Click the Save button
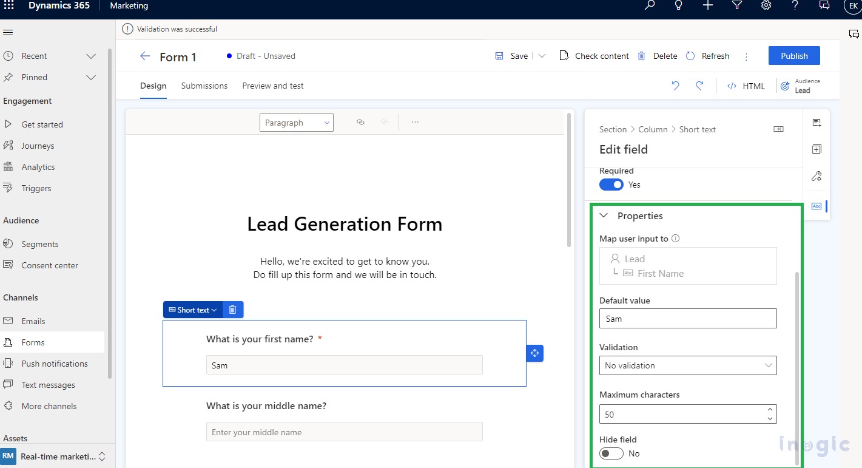The image size is (862, 468). click(511, 56)
